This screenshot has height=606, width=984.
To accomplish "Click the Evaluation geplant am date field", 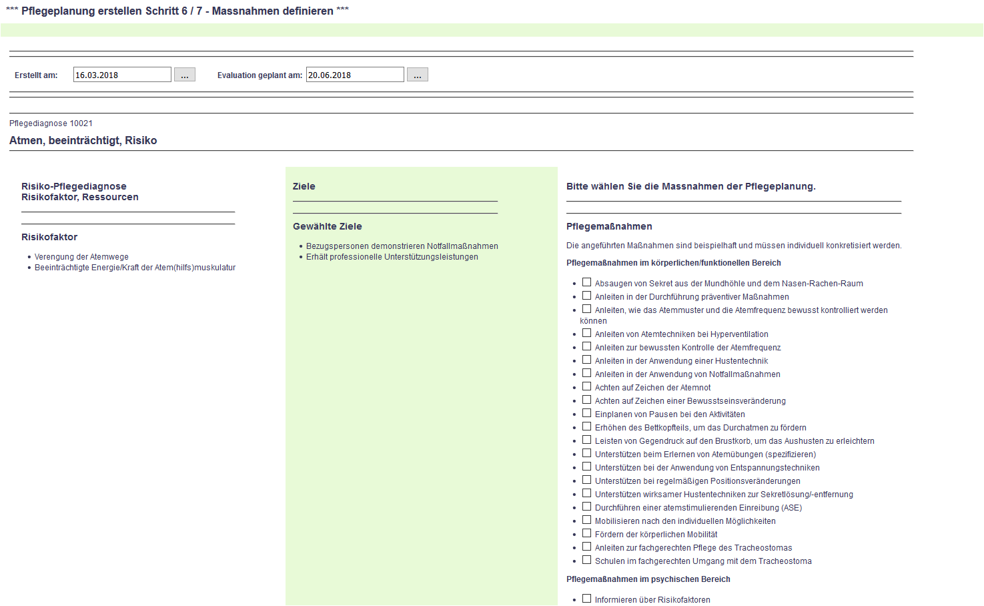I will (355, 75).
